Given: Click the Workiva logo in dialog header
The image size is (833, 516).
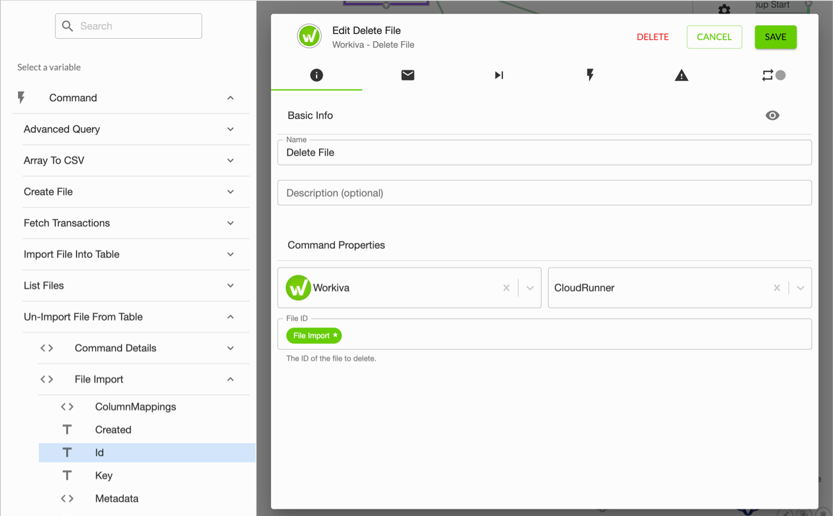Looking at the screenshot, I should pyautogui.click(x=309, y=36).
